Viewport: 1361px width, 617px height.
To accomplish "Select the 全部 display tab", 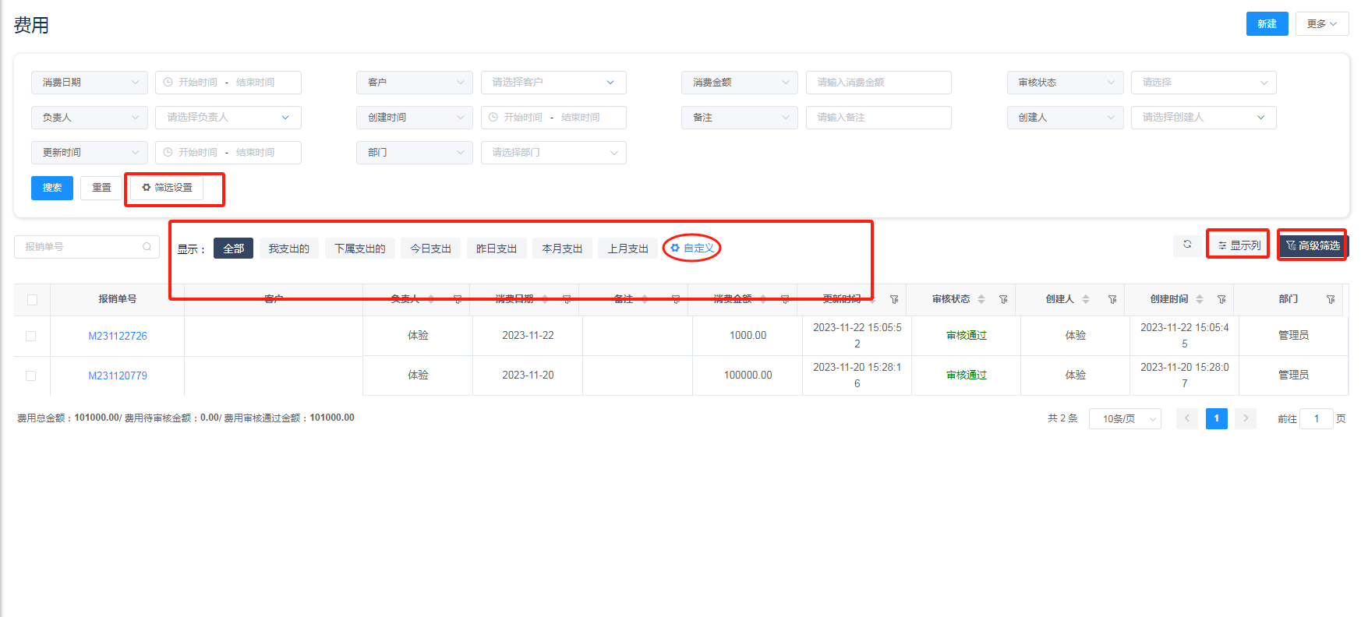I will click(x=233, y=249).
